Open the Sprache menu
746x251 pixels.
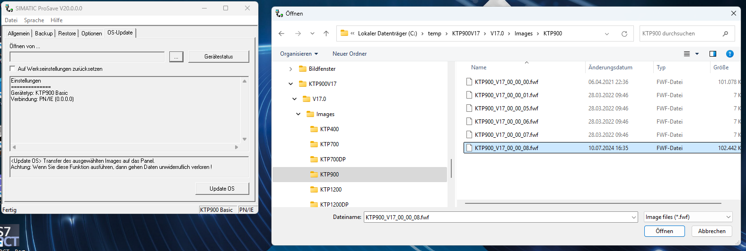coord(34,20)
